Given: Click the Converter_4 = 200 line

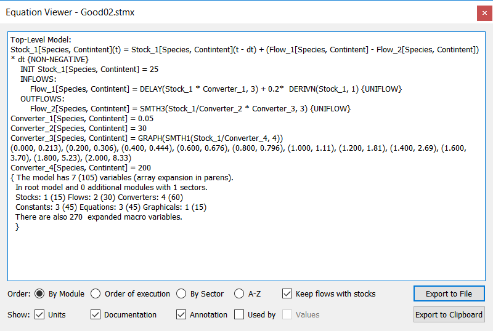Looking at the screenshot, I should tap(81, 168).
